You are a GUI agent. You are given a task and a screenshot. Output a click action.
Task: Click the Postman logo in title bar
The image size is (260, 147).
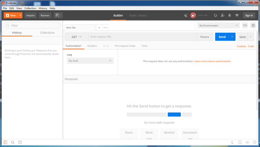tap(3, 3)
